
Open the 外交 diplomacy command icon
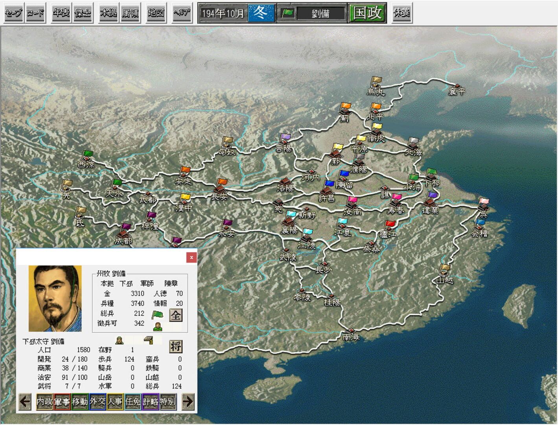97,403
